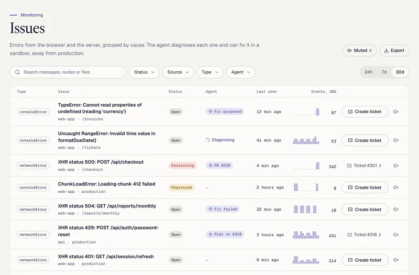The height and width of the screenshot is (275, 419).
Task: Click the Escalating status badge
Action: click(x=182, y=166)
